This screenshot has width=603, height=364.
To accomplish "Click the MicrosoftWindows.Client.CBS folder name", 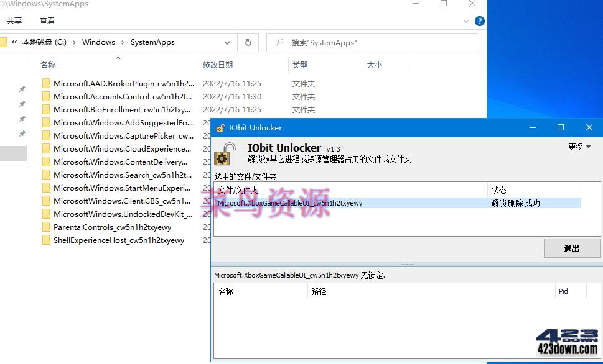I will tap(122, 201).
